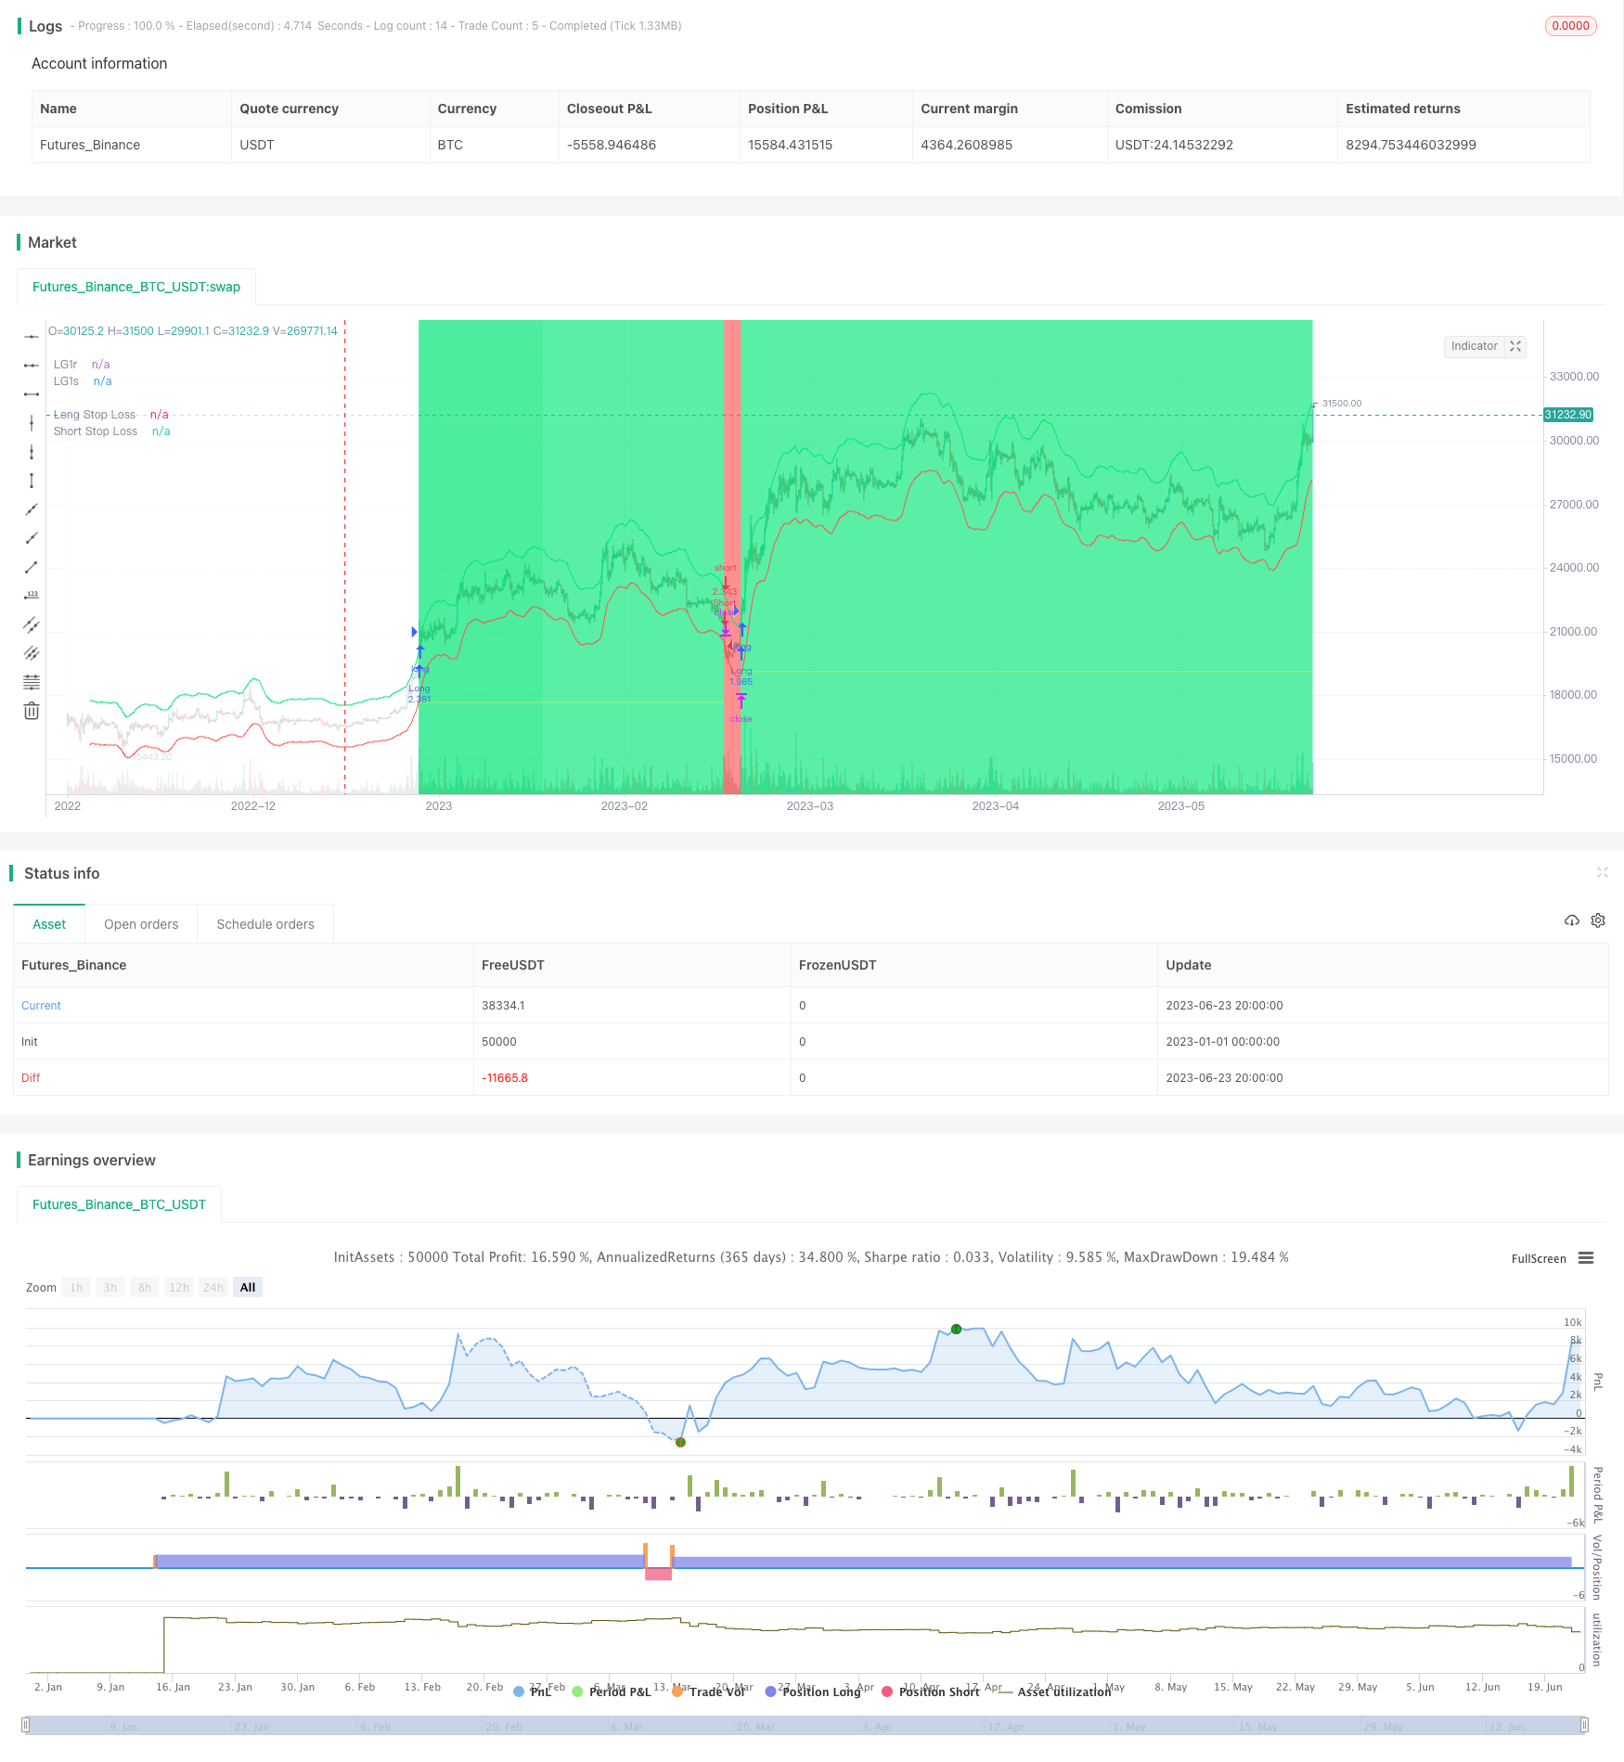1624x1762 pixels.
Task: Click the left handle of the navigator range slider
Action: coord(26,1725)
